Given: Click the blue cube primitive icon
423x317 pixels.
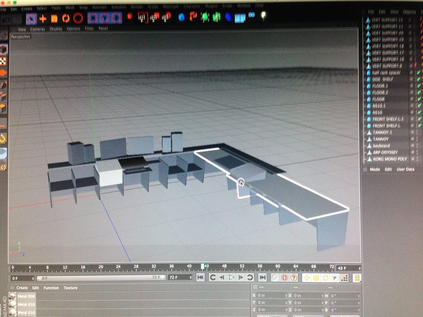Looking at the screenshot, I should tap(181, 17).
